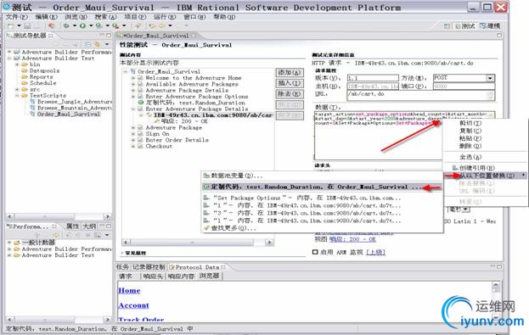Open the Run toolbar button dropdown arrow
This screenshot has width=529, height=335.
90,26
